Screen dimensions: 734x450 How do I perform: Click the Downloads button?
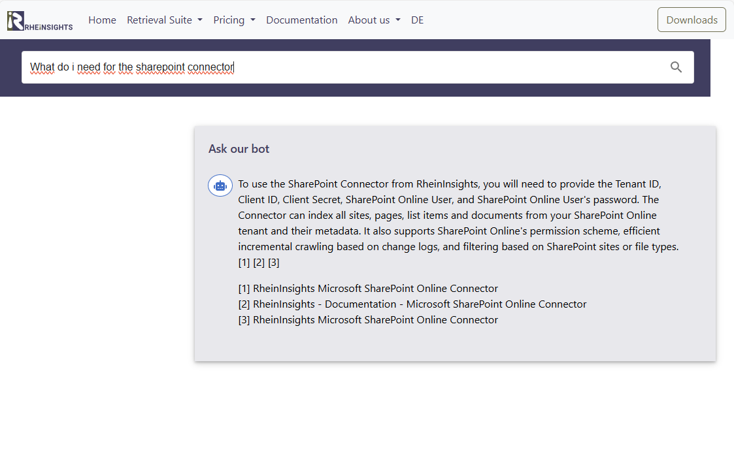692,20
